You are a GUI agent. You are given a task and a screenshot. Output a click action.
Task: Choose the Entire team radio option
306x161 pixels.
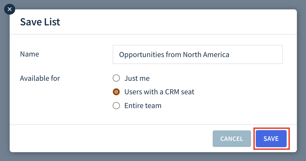click(116, 106)
